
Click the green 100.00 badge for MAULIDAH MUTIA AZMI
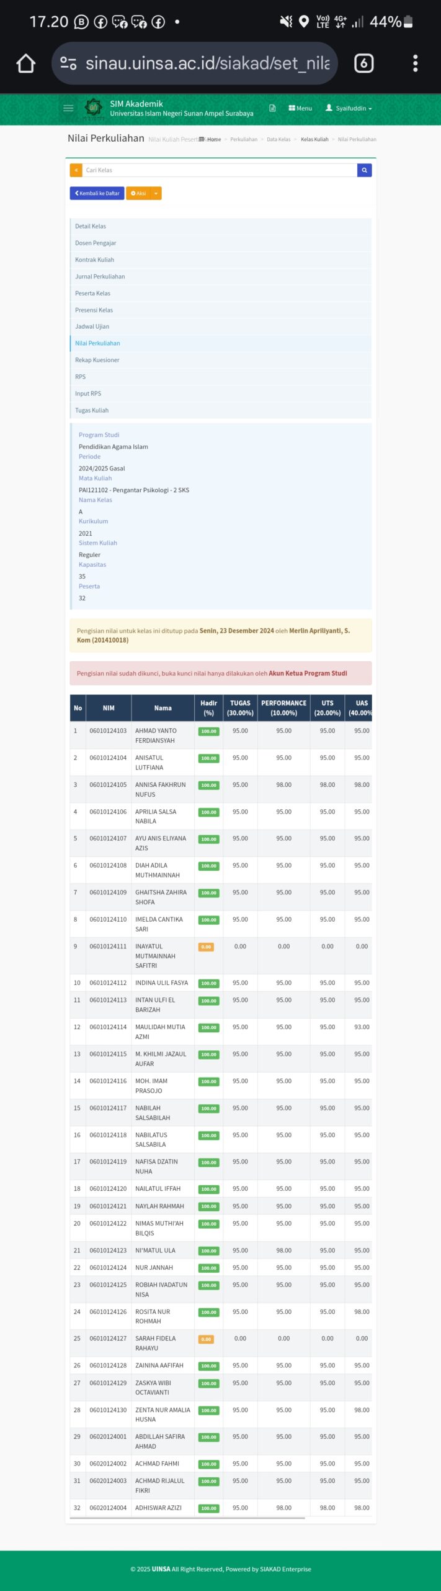(x=209, y=1027)
